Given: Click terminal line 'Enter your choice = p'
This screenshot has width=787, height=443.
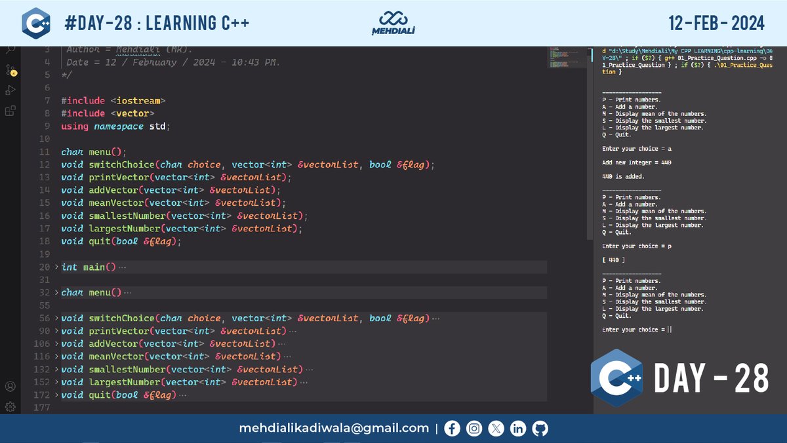Looking at the screenshot, I should pyautogui.click(x=636, y=246).
